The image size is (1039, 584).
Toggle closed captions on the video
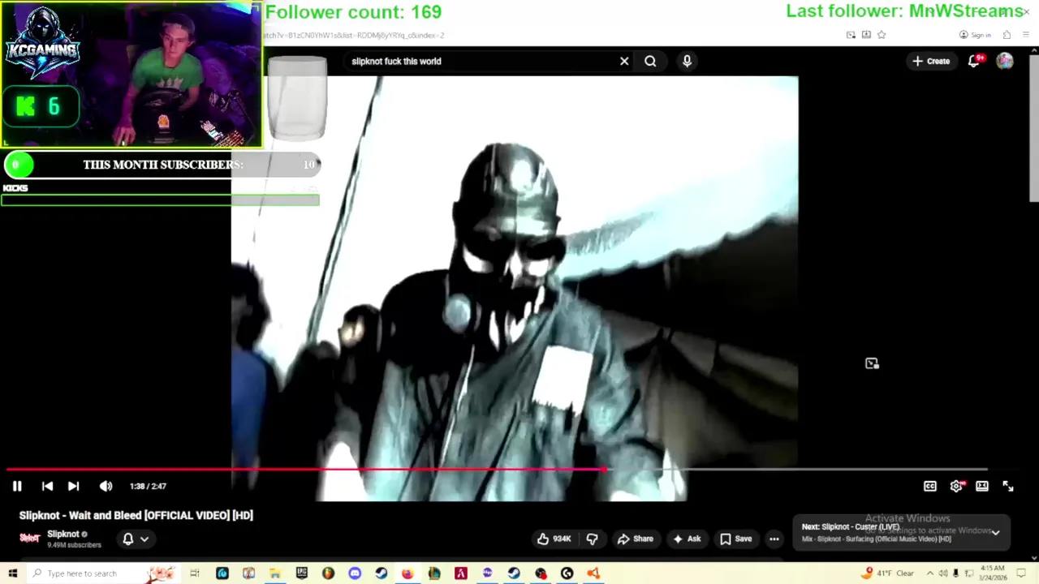click(930, 486)
